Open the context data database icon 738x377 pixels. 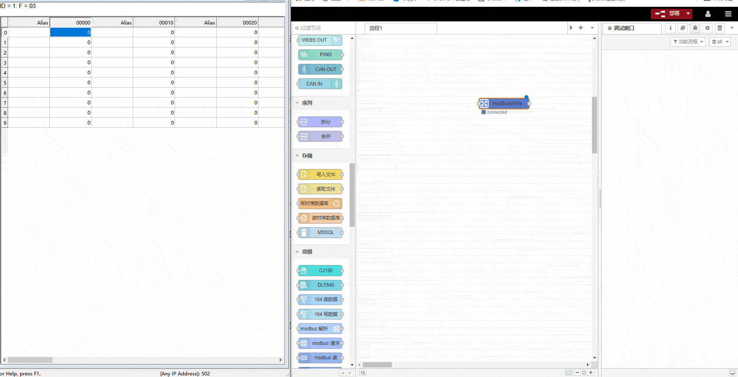(x=720, y=28)
